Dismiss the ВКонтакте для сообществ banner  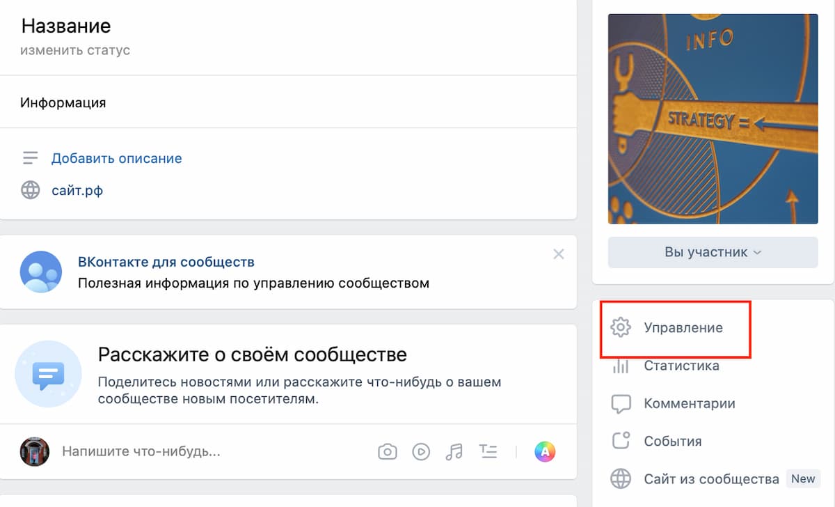pos(559,254)
